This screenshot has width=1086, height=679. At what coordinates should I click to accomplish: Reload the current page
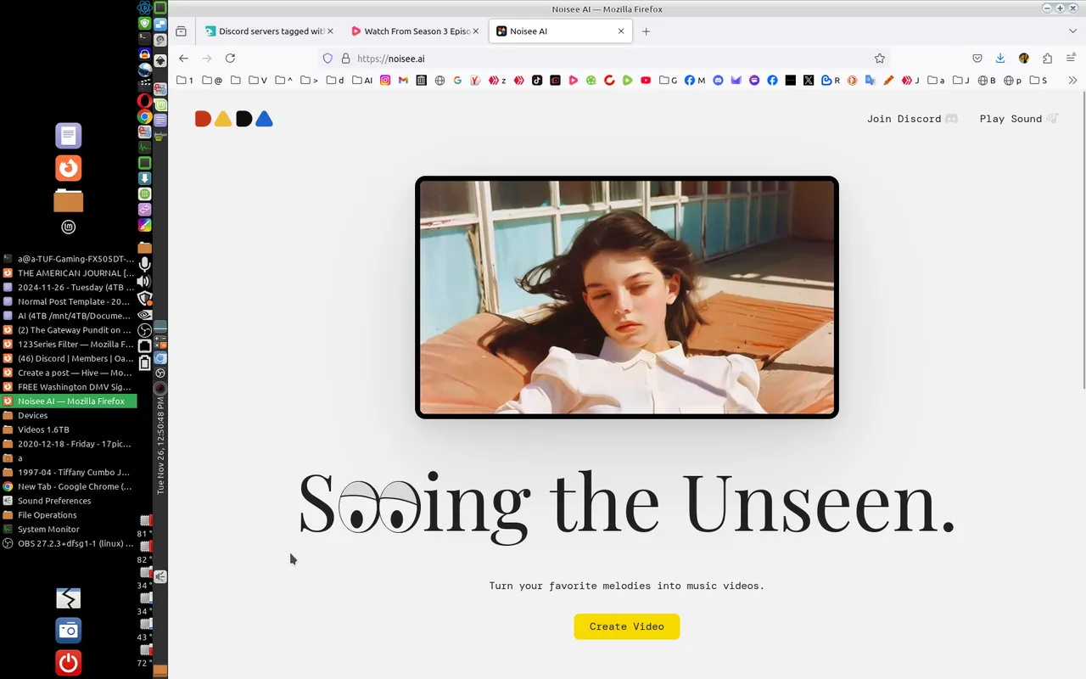pyautogui.click(x=230, y=59)
